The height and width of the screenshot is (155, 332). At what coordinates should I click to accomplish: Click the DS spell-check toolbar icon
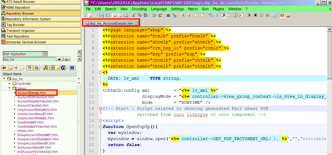tap(282, 15)
